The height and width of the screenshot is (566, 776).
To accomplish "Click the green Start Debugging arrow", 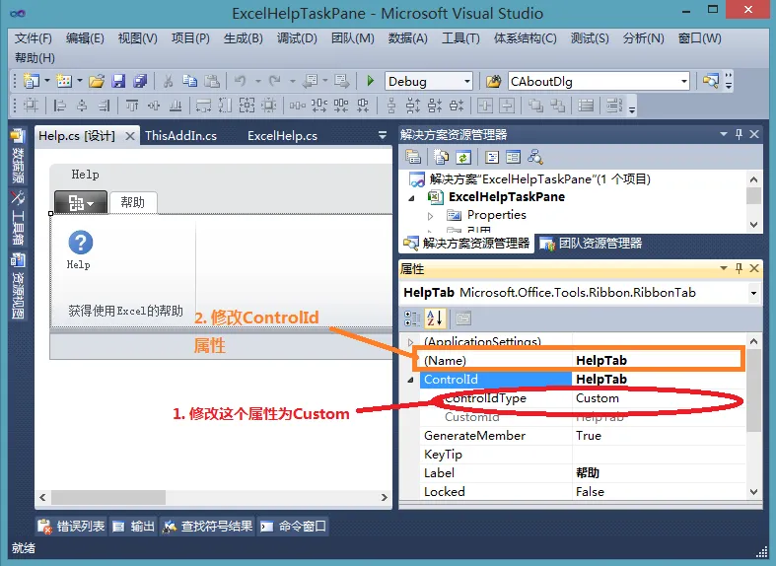I will [370, 81].
